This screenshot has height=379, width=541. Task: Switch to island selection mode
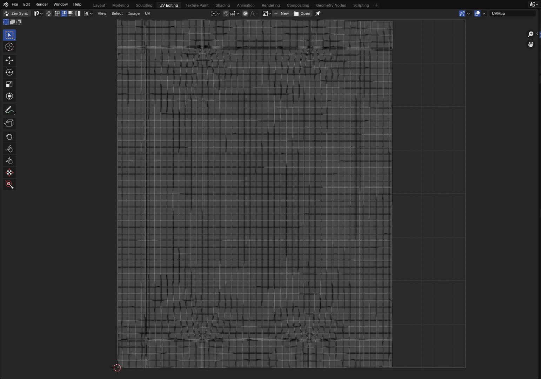coord(78,13)
